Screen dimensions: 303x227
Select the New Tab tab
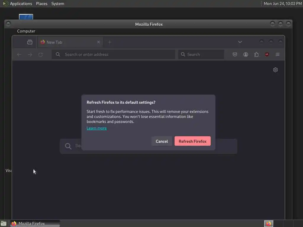70,42
